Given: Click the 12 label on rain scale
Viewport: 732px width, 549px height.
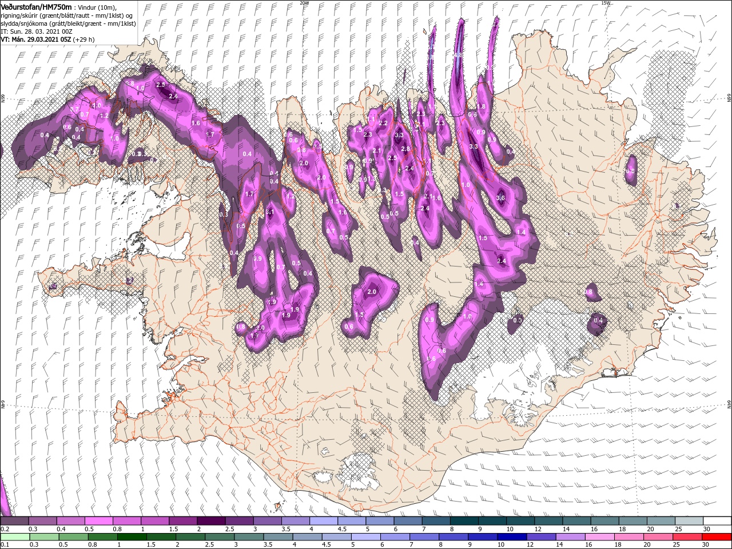Looking at the screenshot, I should click(x=530, y=544).
